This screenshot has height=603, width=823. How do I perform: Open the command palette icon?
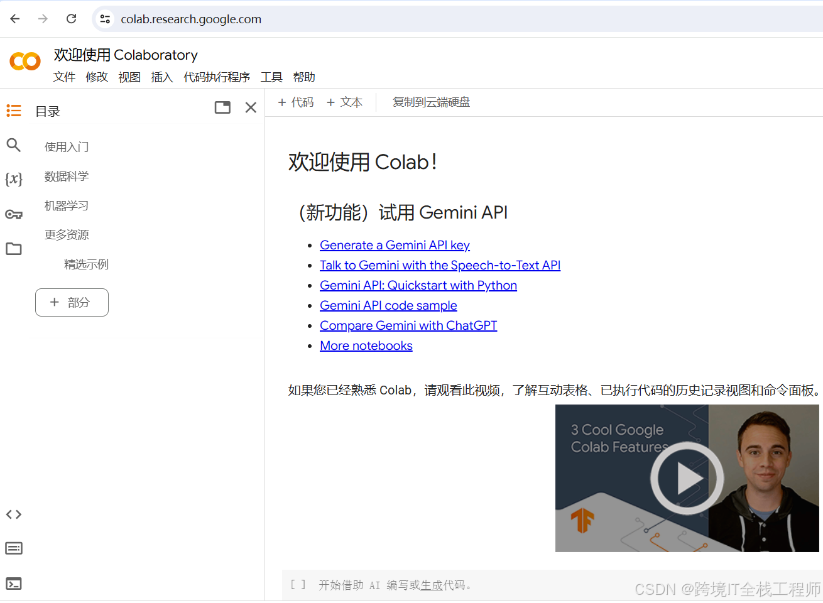[x=14, y=548]
